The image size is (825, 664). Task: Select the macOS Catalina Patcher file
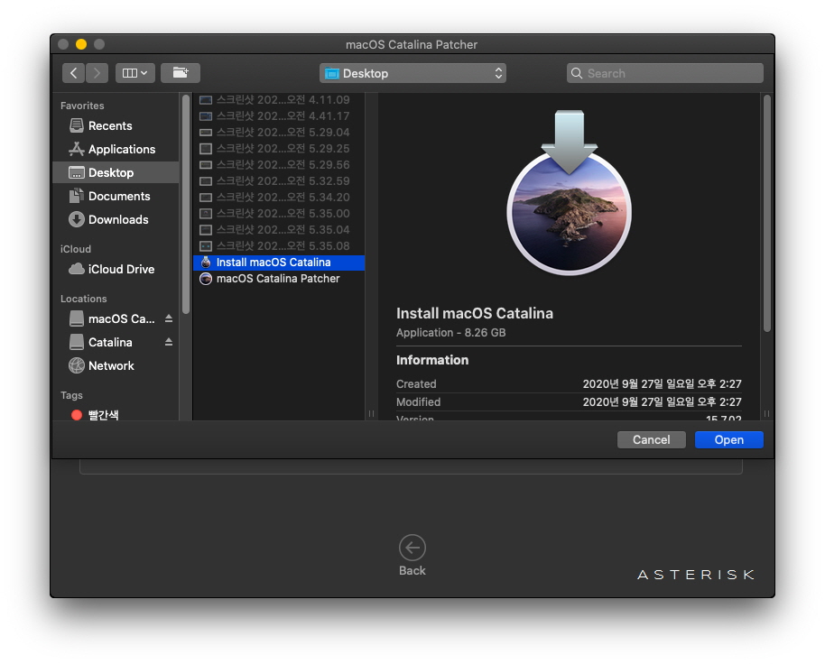click(279, 279)
